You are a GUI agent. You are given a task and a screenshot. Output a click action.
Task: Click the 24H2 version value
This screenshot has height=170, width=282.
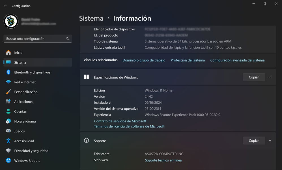tap(149, 97)
